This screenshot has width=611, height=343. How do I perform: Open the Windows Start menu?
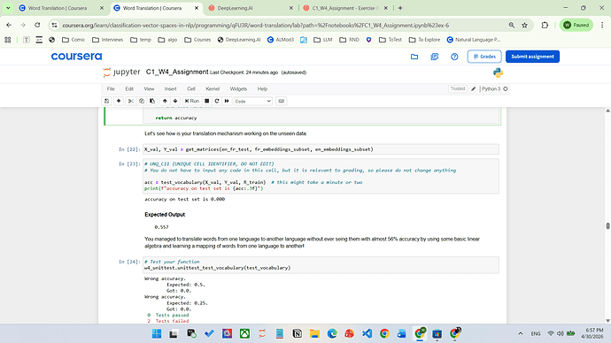point(157,333)
